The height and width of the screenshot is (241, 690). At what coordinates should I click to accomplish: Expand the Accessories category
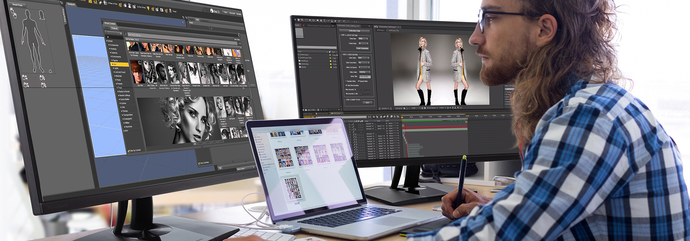click(114, 45)
